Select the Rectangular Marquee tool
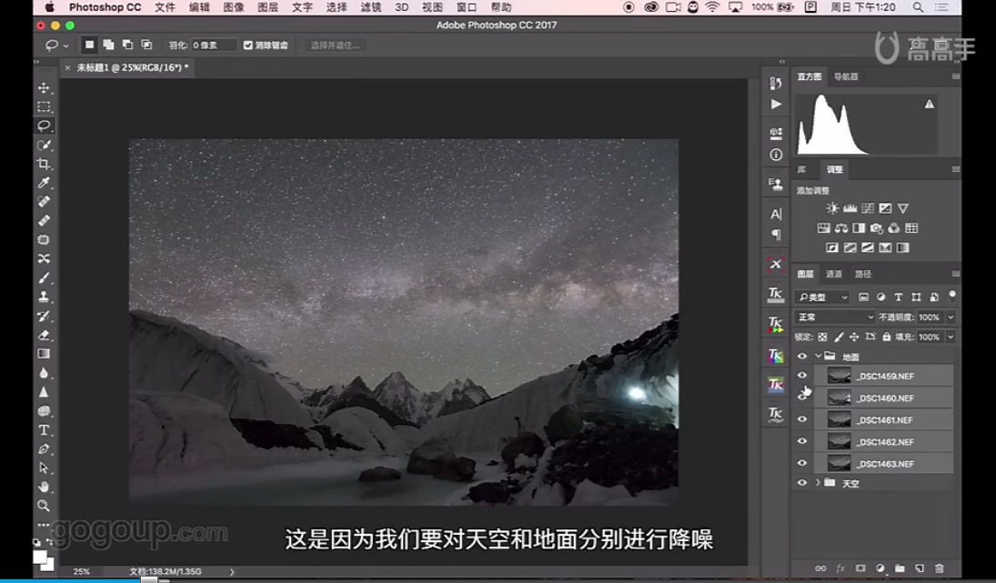Screen dimensions: 996x583 [43, 106]
